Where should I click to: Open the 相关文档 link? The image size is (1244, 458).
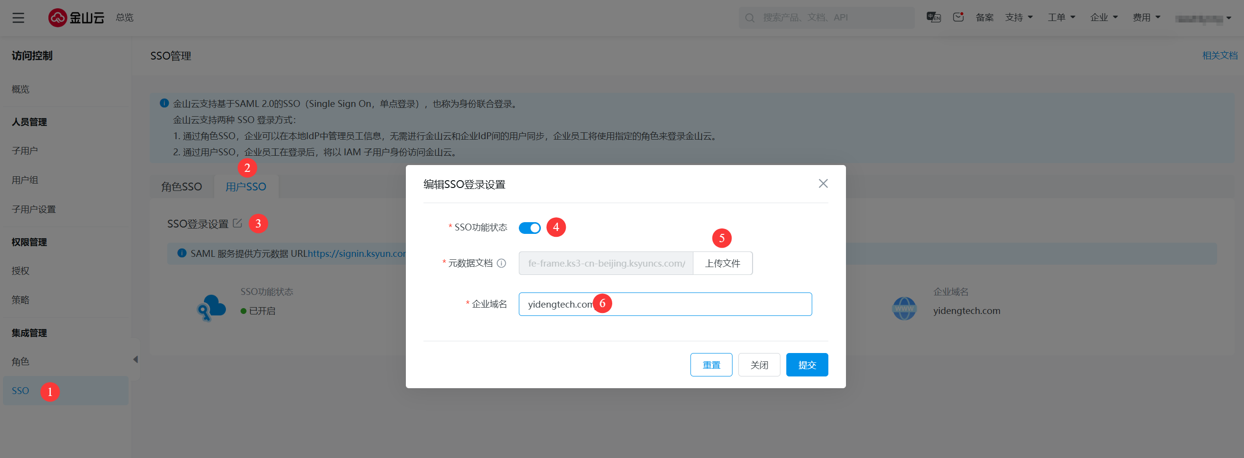coord(1220,56)
